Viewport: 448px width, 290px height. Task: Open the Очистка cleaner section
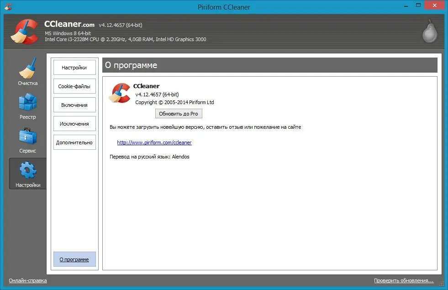pos(28,72)
